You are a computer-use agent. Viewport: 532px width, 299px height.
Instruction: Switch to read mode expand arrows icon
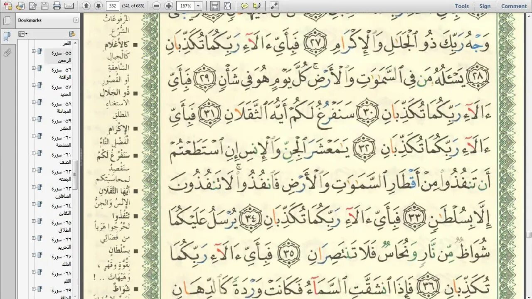273,6
